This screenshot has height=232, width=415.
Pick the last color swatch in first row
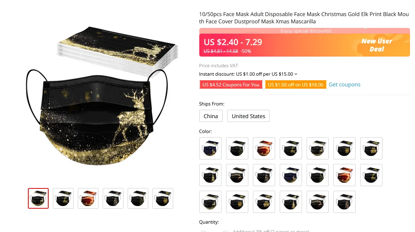371,148
